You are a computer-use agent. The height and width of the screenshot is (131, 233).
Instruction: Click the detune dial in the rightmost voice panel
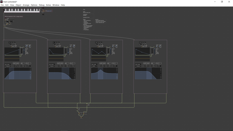pos(160,46)
